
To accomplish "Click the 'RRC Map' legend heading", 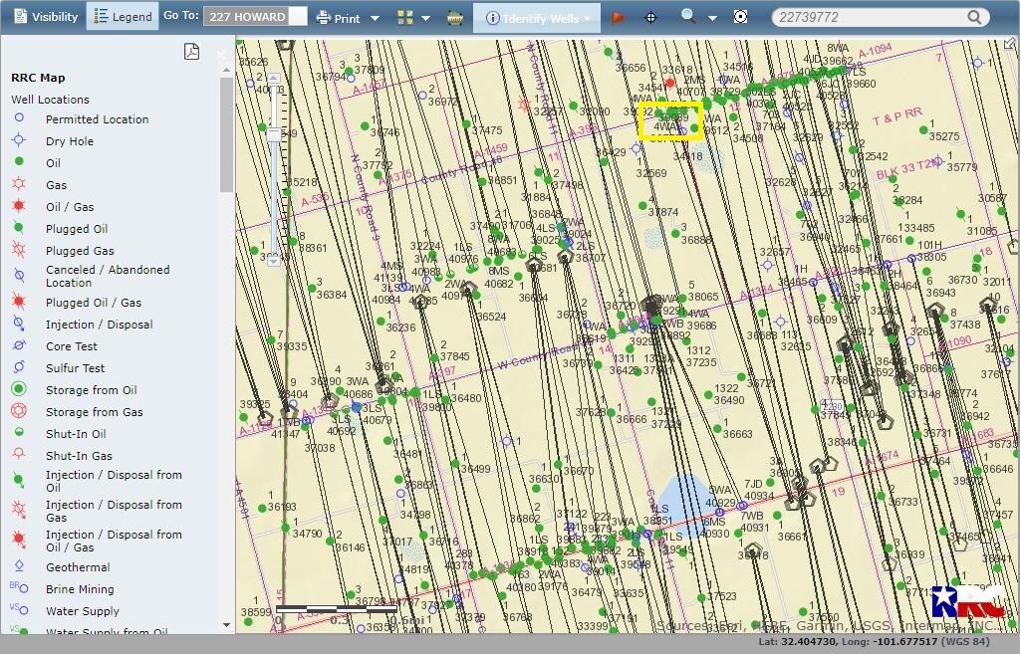I will [x=38, y=78].
